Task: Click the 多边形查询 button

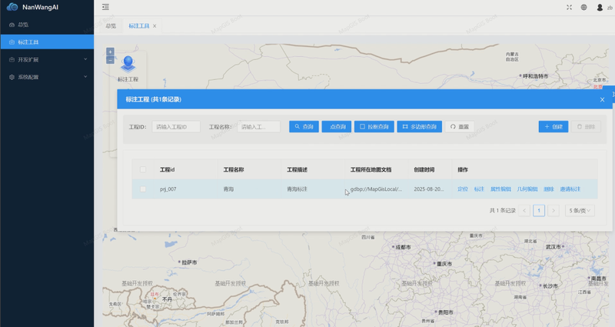Action: point(419,127)
